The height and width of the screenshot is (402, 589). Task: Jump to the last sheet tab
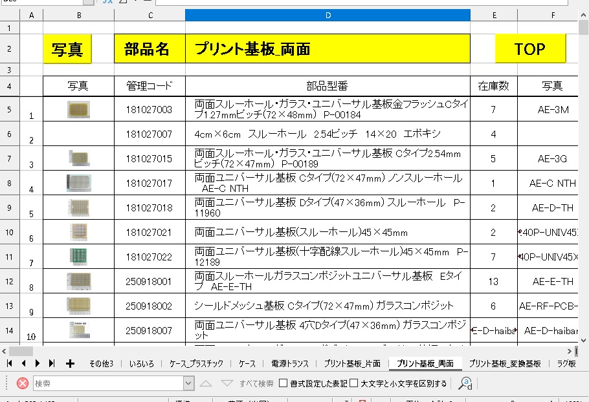[52, 363]
